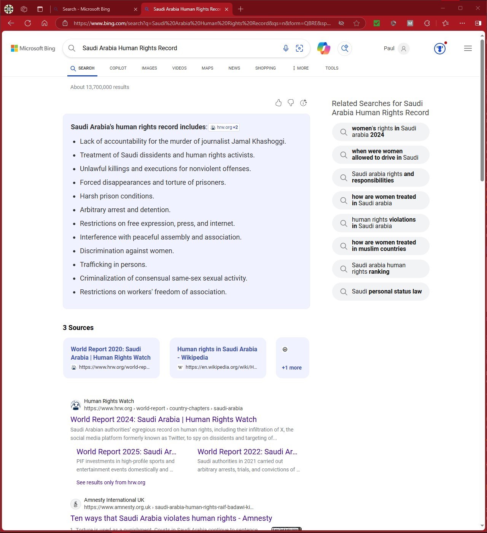Screen dimensions: 487x533
Task: Launch Copilot from colorful icon
Action: click(x=324, y=48)
